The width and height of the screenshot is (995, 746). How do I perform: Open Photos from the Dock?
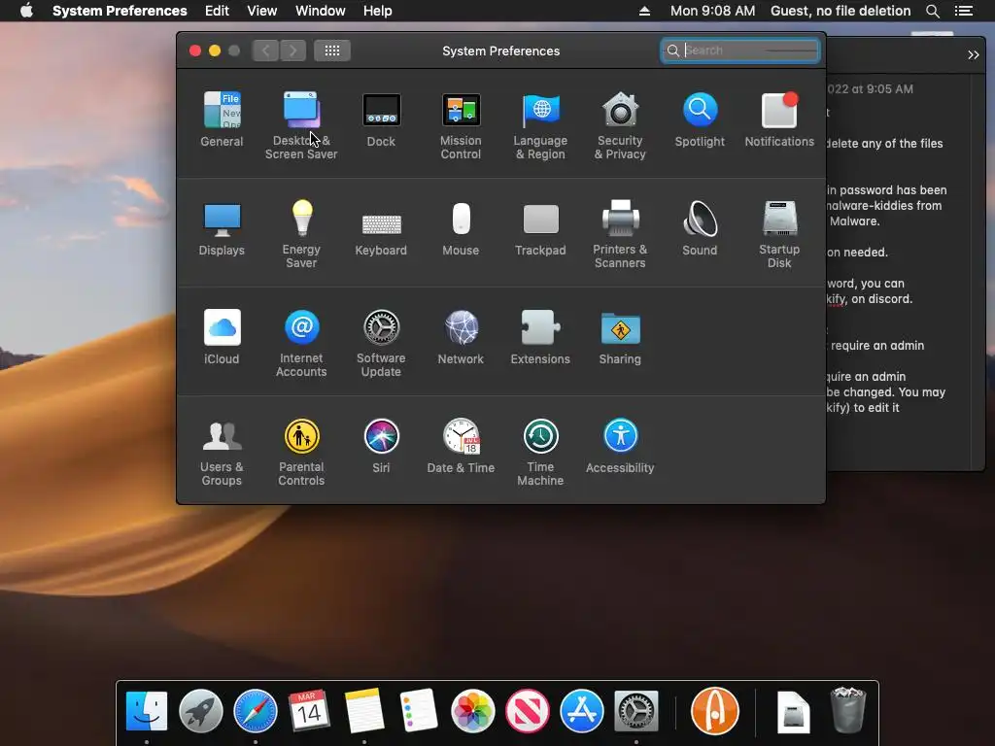pos(473,711)
